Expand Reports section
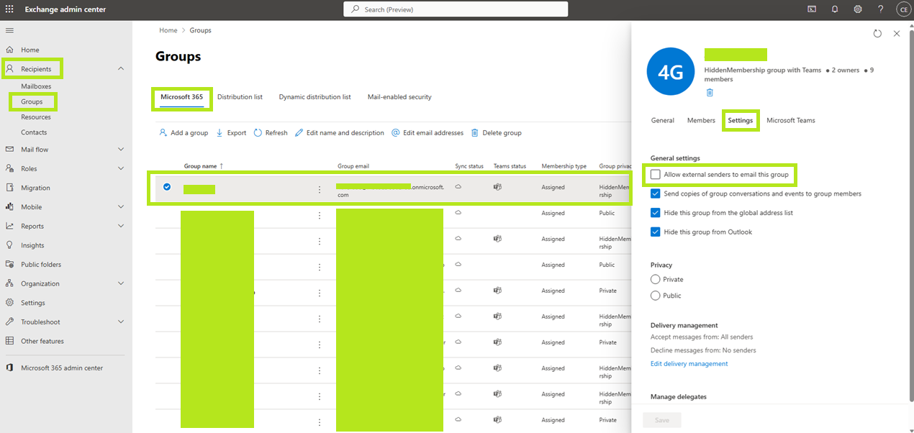This screenshot has height=433, width=914. 120,226
